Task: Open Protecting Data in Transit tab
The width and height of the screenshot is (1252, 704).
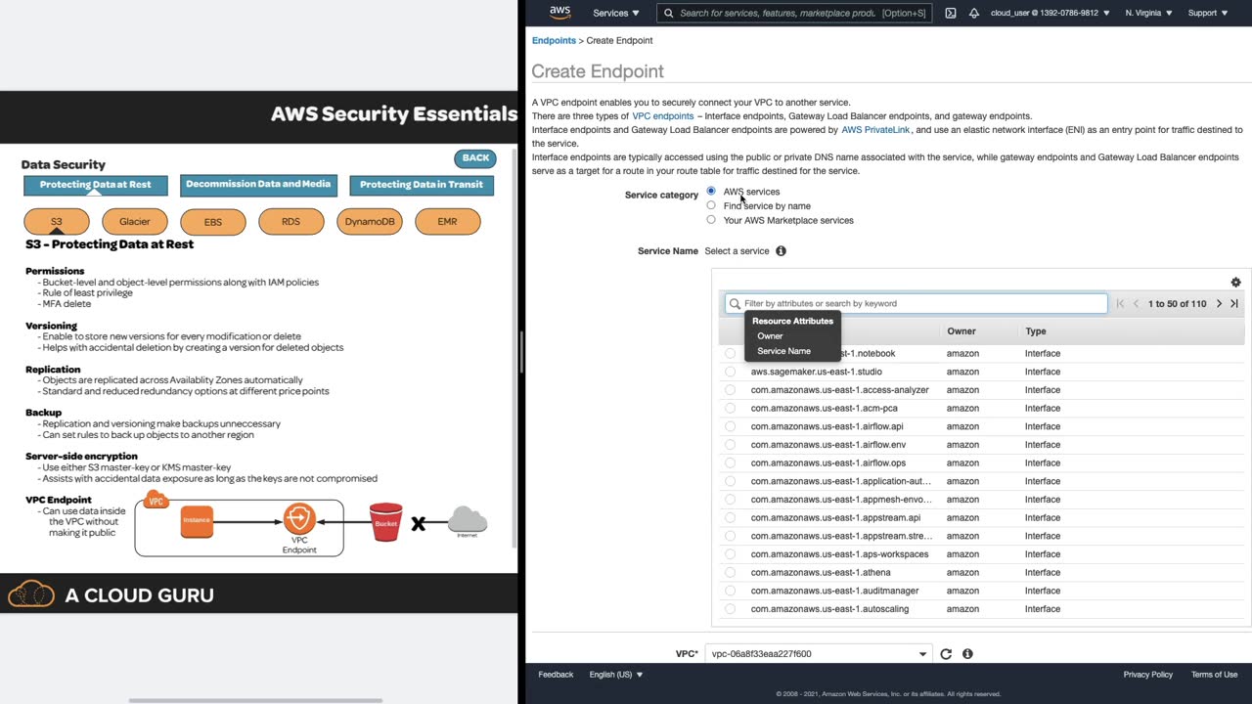Action: click(422, 185)
